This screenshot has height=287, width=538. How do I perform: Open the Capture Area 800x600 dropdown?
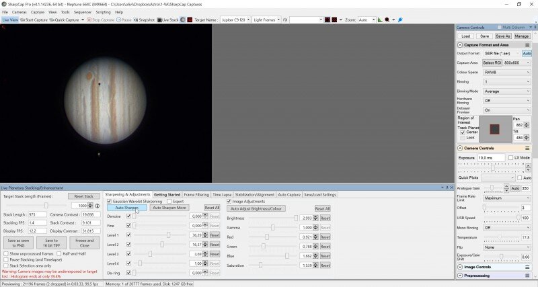517,63
